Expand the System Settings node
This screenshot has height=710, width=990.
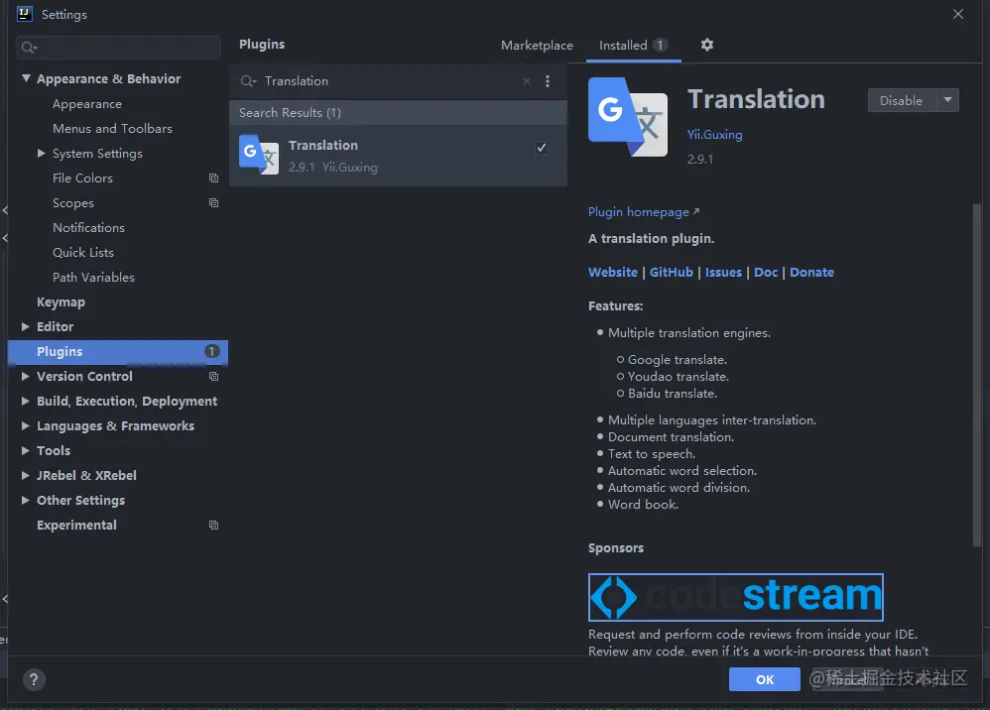click(x=41, y=153)
